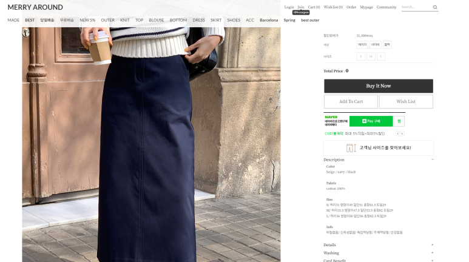Image resolution: width=469 pixels, height=262 pixels.
Task: Click the cotton 100% fabric text
Action: pos(336,189)
